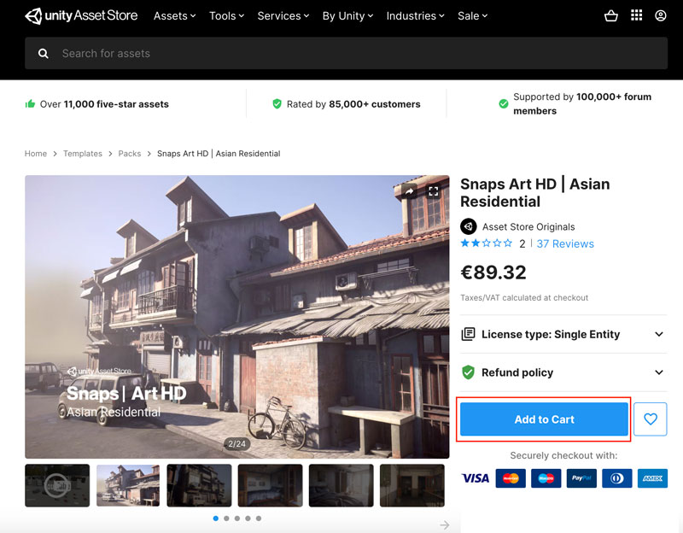The width and height of the screenshot is (683, 533).
Task: Click the Search for assets field
Action: point(346,53)
